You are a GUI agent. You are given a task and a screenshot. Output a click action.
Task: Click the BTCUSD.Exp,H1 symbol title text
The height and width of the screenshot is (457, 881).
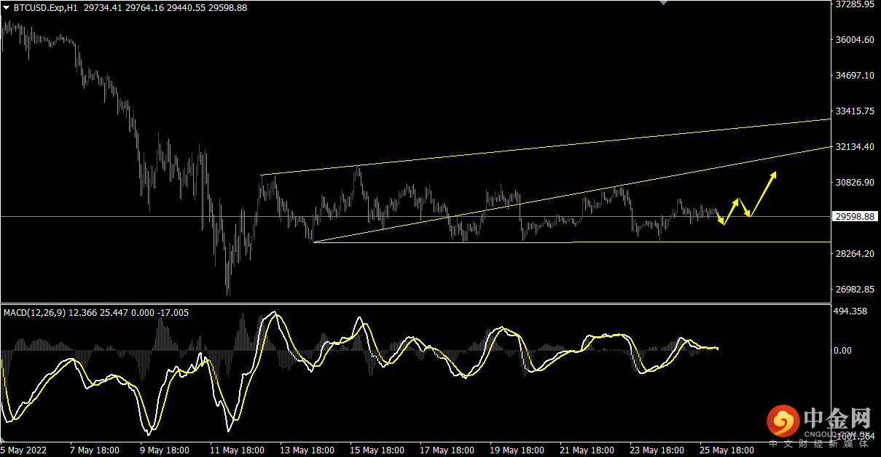[45, 7]
